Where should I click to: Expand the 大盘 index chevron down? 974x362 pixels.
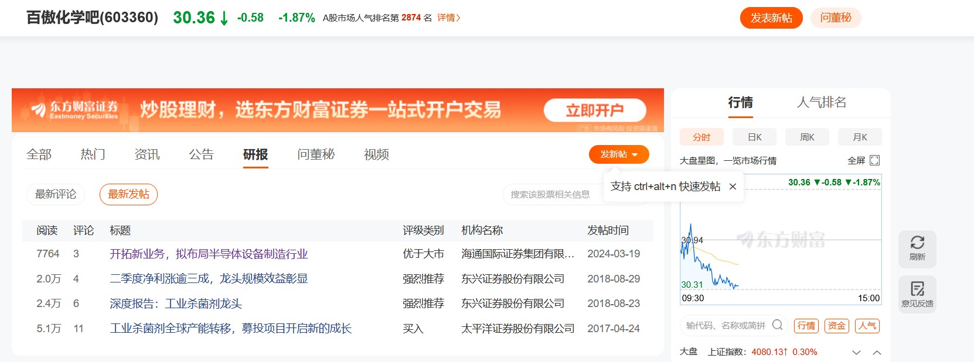tap(856, 352)
